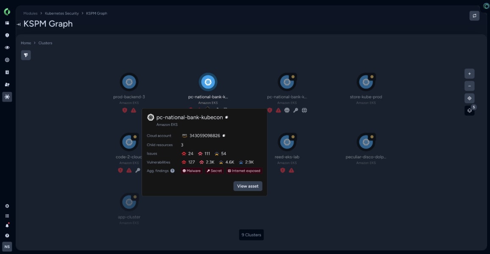Recenter the graph view with the target button
This screenshot has height=254, width=490.
click(x=469, y=98)
